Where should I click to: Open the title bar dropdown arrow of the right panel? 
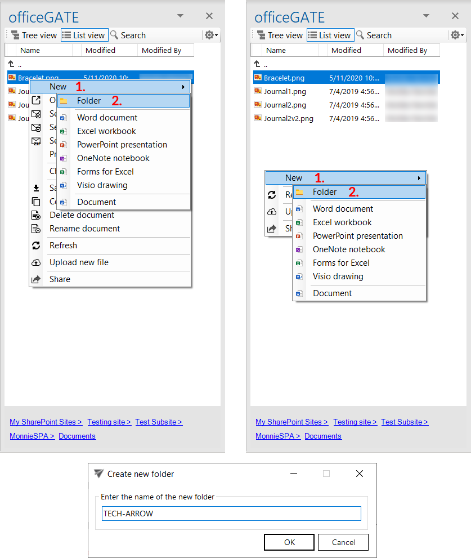pyautogui.click(x=426, y=16)
